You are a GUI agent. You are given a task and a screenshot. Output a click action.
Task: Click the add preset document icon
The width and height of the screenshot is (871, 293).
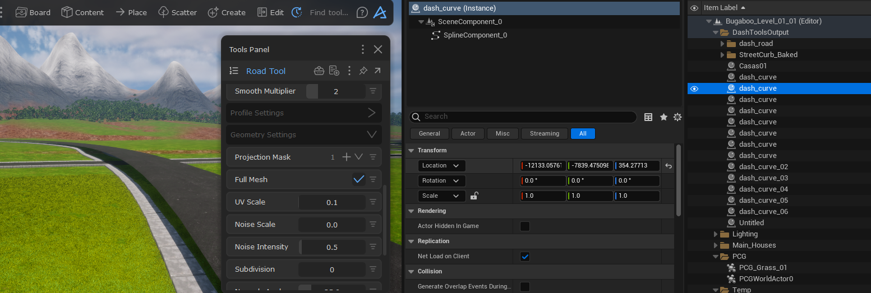334,71
